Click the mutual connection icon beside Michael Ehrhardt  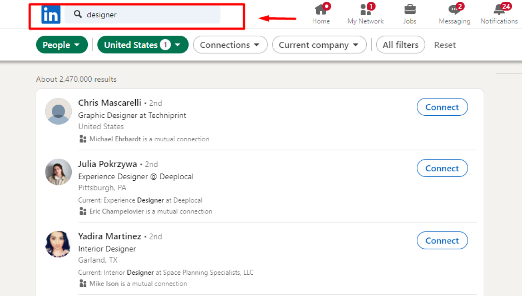pyautogui.click(x=83, y=139)
